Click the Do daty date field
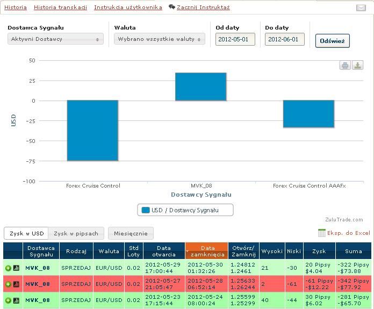Screen dimensions: 374x309 pyautogui.click(x=285, y=39)
